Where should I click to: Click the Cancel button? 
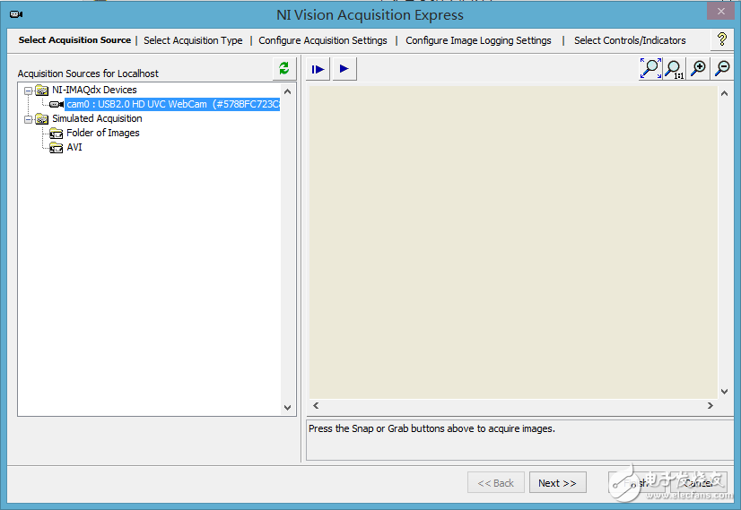tap(699, 482)
